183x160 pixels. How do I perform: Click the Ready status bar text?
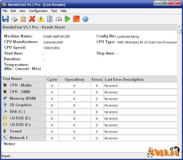click(6, 156)
